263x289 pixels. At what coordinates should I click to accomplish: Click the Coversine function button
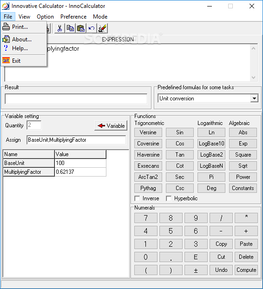148,144
